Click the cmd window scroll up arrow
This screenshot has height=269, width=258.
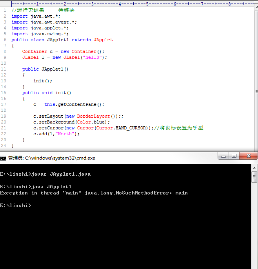point(254,168)
